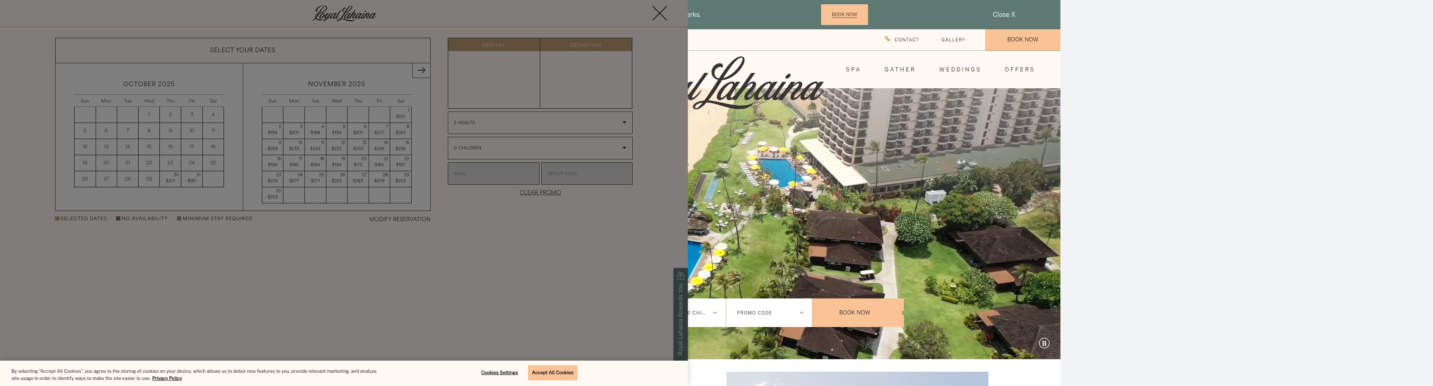
Task: Select October 30 priced $201
Action: pyautogui.click(x=170, y=179)
